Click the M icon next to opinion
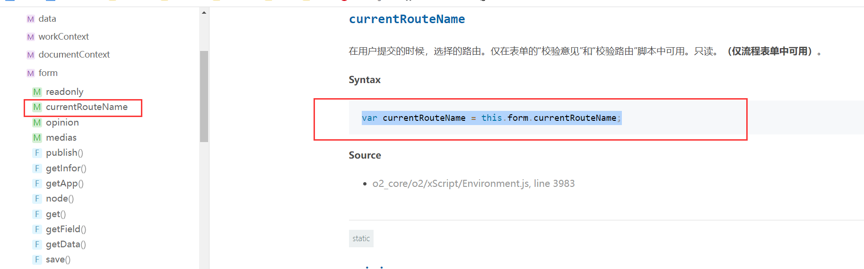This screenshot has width=864, height=269. click(37, 123)
